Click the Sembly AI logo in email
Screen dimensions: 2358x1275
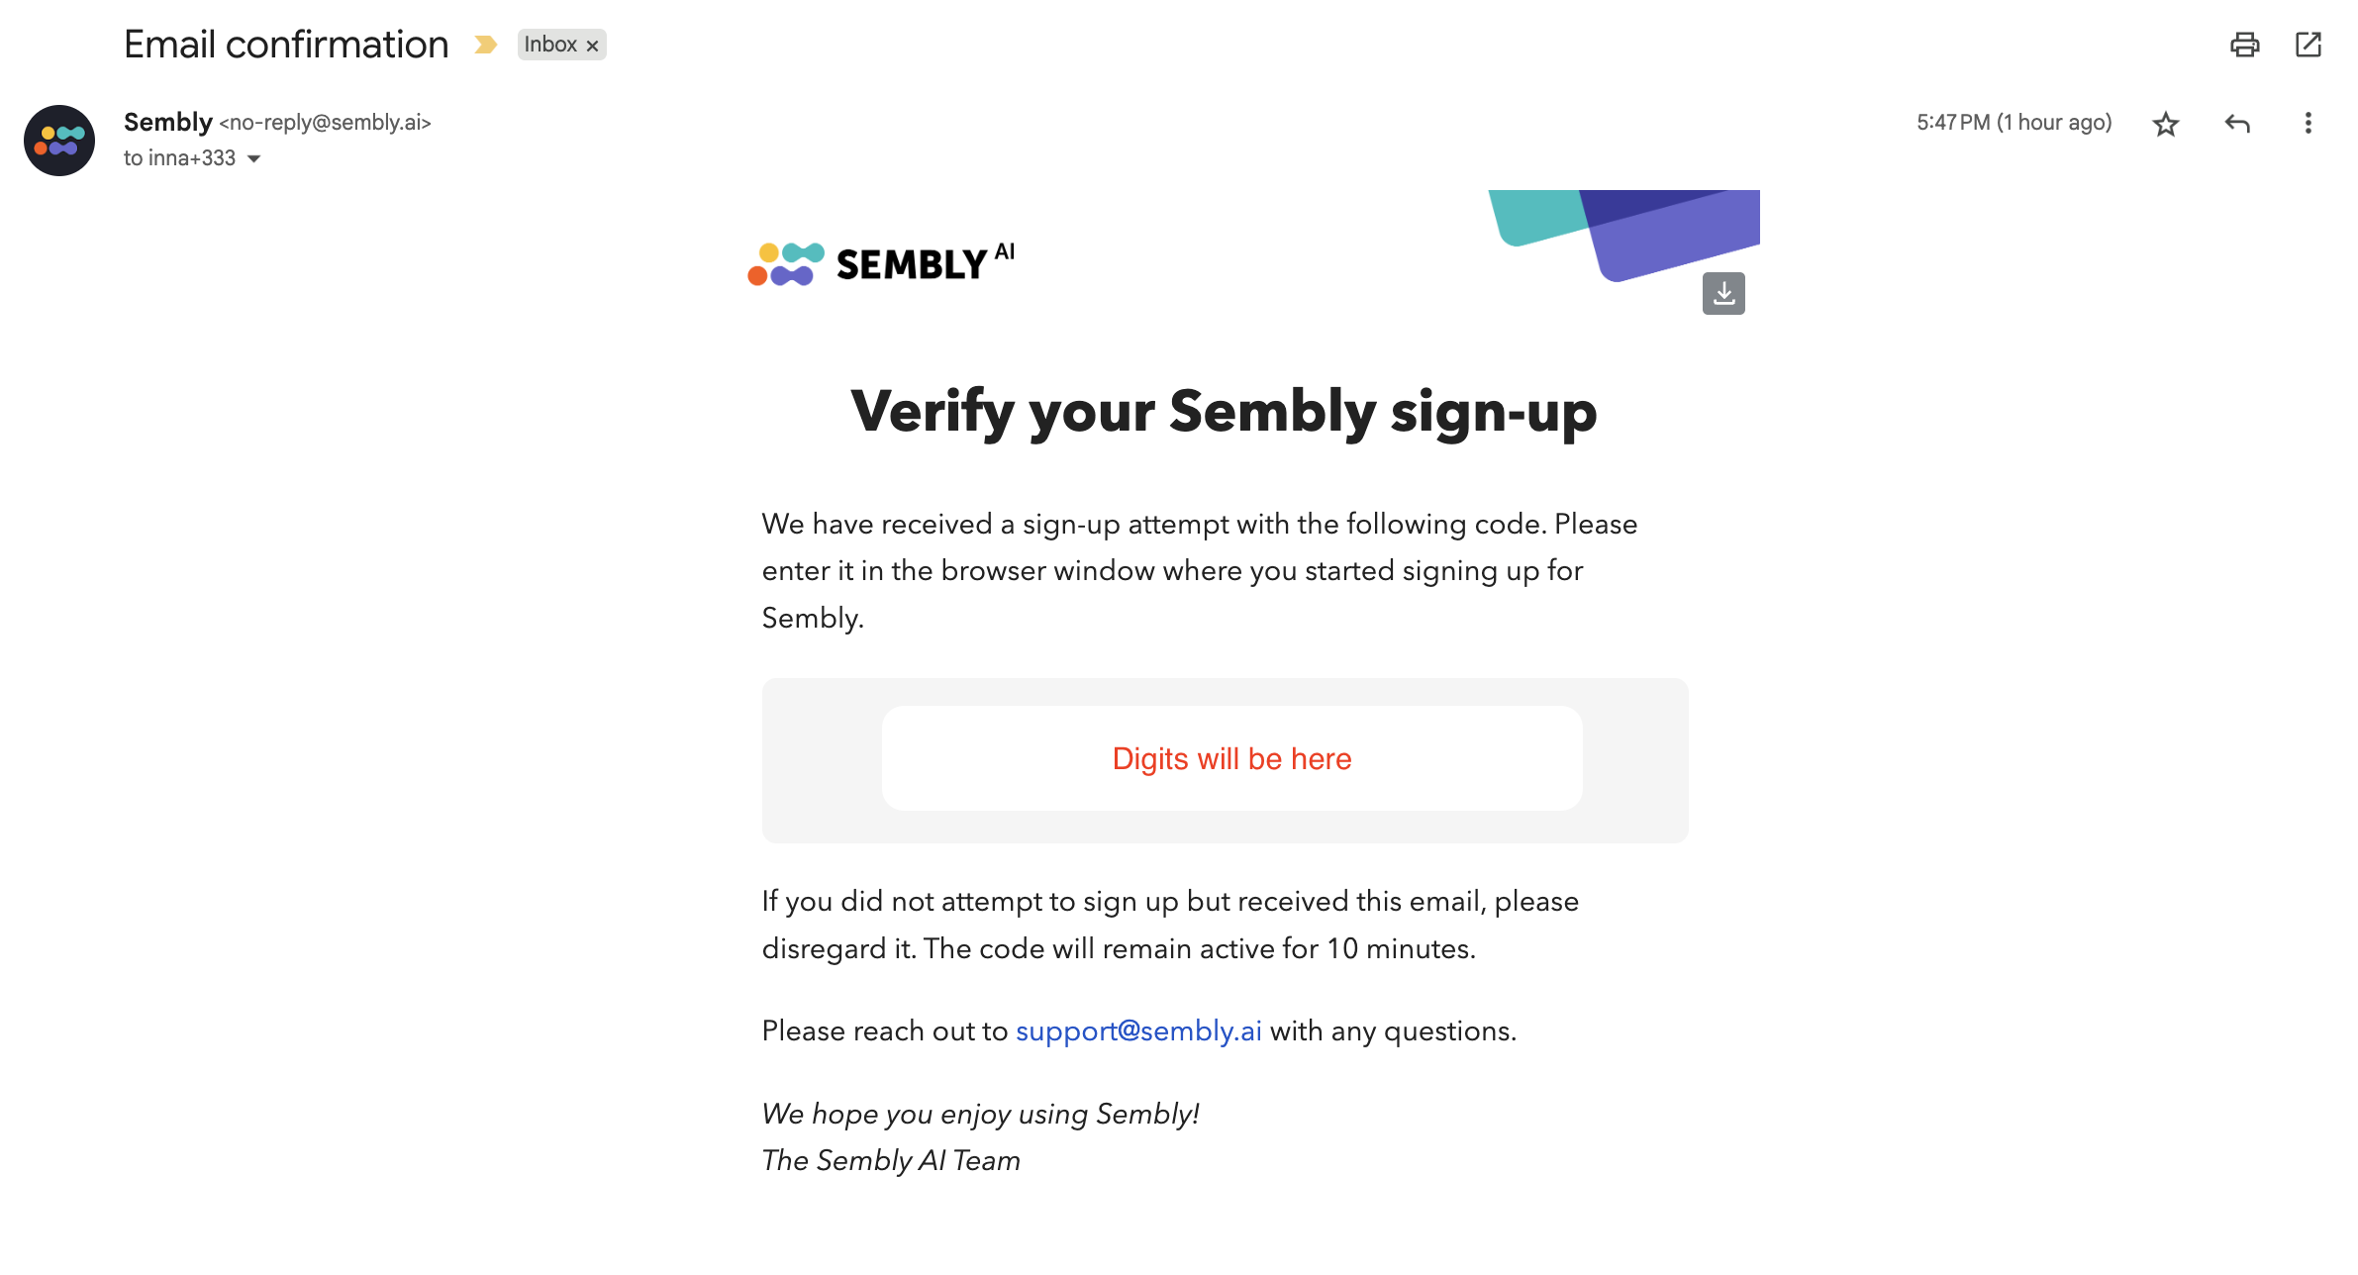pos(881,263)
